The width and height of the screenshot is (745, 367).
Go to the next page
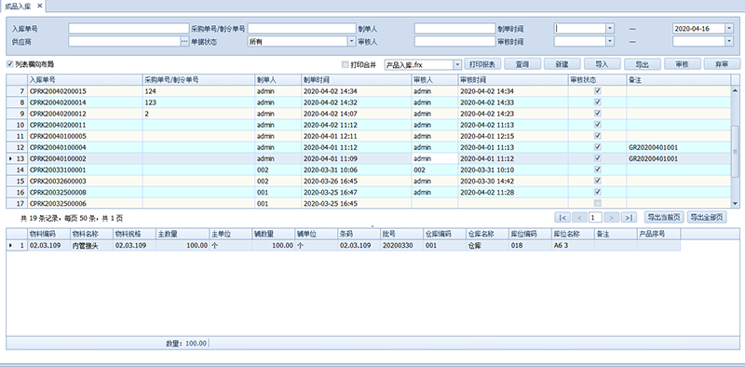[x=612, y=218]
